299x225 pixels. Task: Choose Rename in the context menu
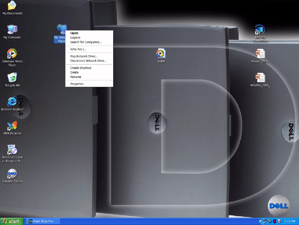tap(89, 77)
